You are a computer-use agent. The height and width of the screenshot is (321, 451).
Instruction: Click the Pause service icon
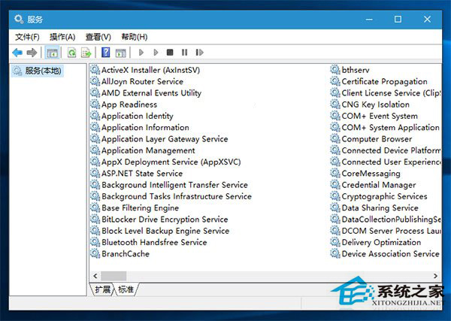185,53
